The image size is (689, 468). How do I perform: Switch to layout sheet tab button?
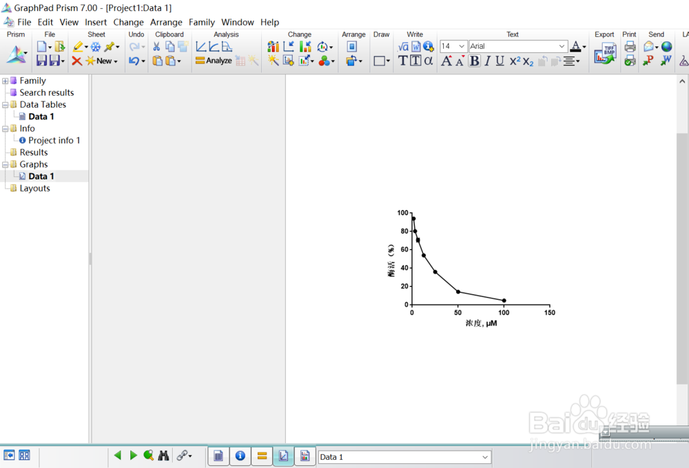tap(305, 456)
